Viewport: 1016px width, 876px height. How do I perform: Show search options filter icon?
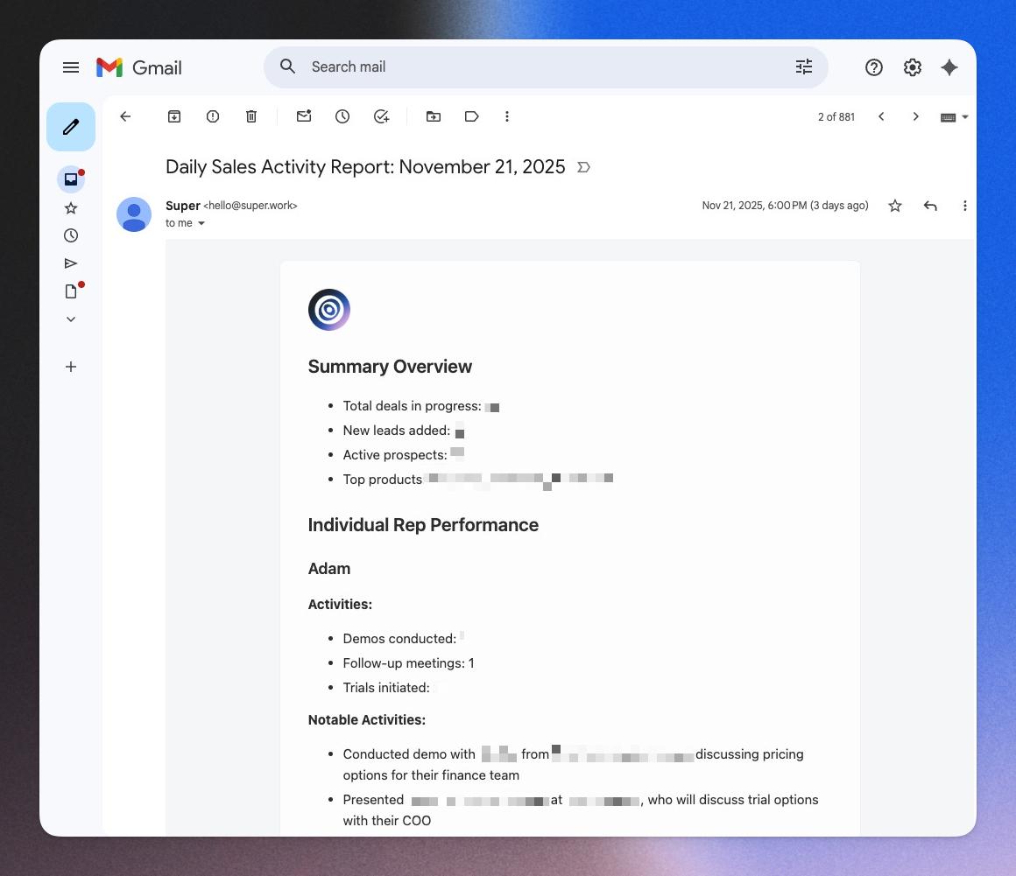pyautogui.click(x=803, y=67)
